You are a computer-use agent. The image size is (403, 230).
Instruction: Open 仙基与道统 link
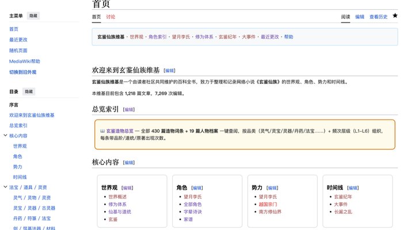(120, 212)
